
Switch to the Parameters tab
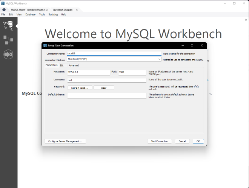click(51, 65)
